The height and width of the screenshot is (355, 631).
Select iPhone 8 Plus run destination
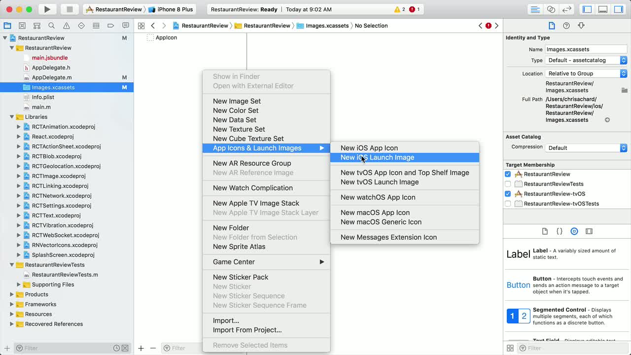coord(171,9)
